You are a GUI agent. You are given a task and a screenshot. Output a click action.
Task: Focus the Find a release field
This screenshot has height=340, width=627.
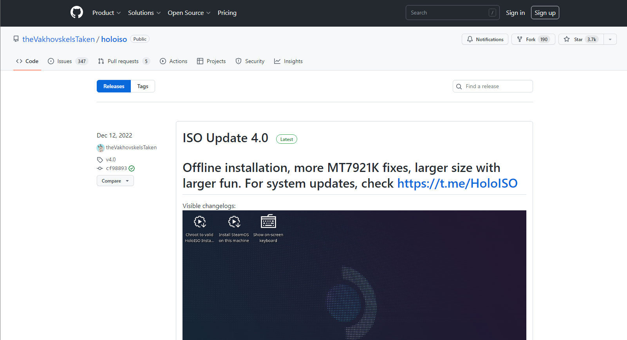click(x=493, y=86)
